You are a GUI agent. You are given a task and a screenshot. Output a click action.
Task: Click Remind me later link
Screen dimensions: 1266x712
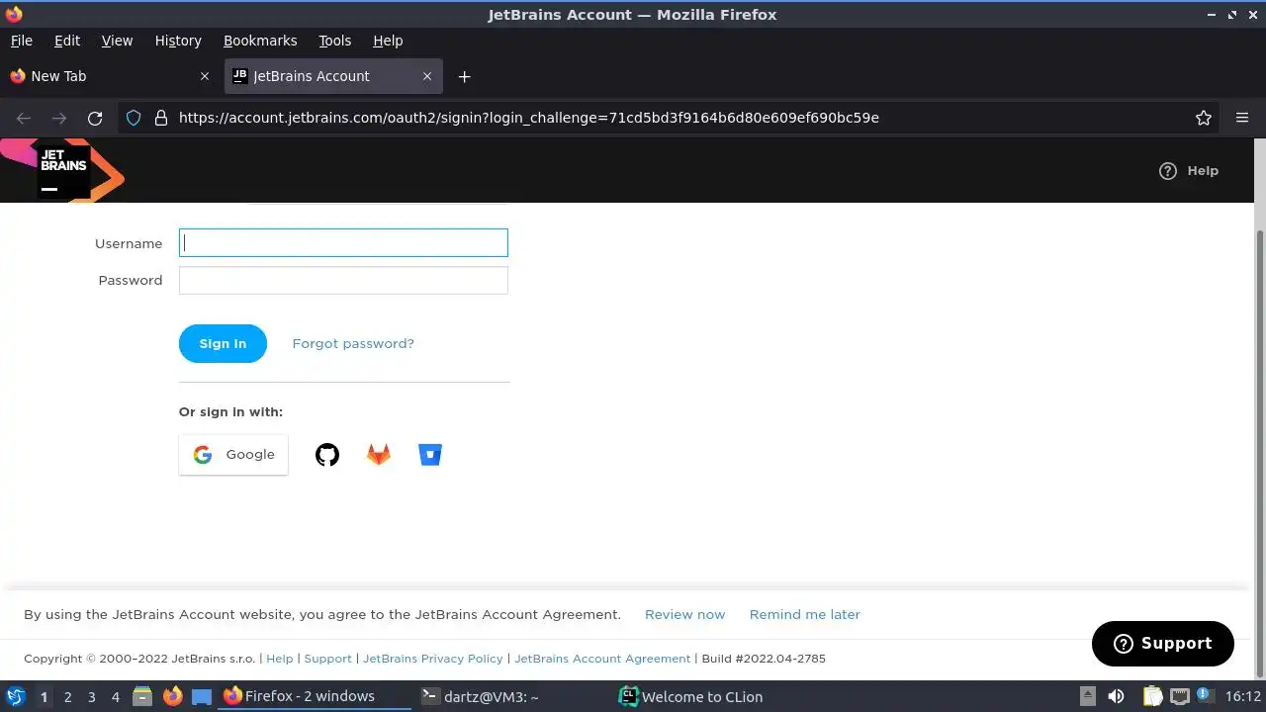tap(805, 614)
